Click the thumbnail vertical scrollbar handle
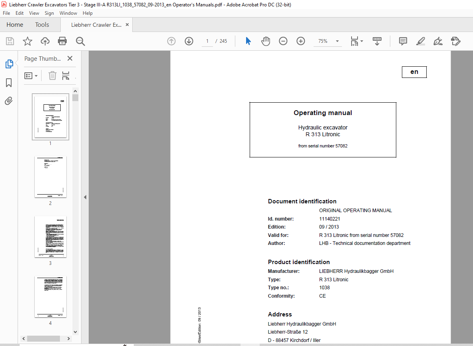Image resolution: width=473 pixels, height=346 pixels. point(76,98)
